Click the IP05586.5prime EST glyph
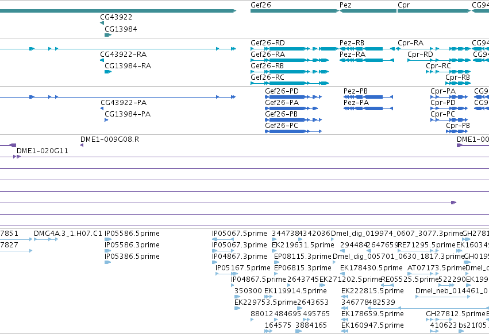Viewport: 489px width, 334px height. point(108,239)
